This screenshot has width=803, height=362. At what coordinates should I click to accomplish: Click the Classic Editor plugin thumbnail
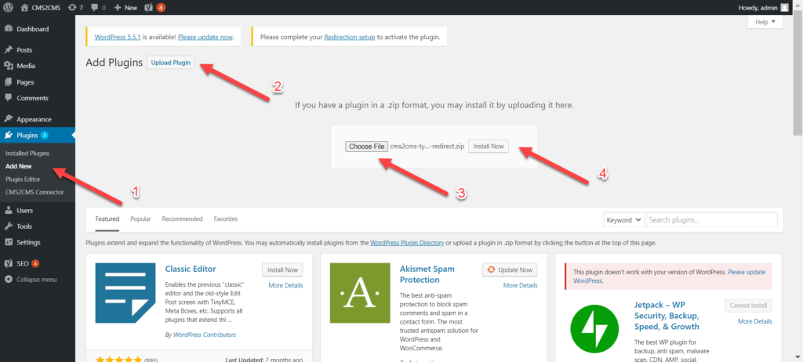(x=125, y=293)
